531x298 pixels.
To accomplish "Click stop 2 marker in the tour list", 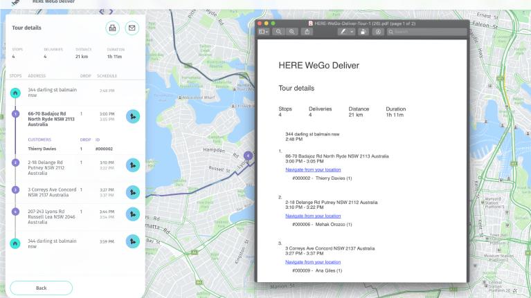I will point(15,162).
